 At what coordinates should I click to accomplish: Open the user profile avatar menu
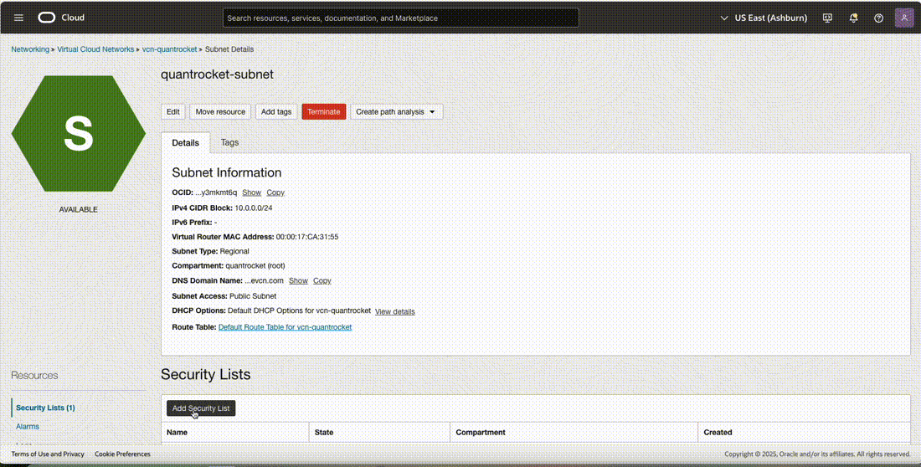click(904, 18)
